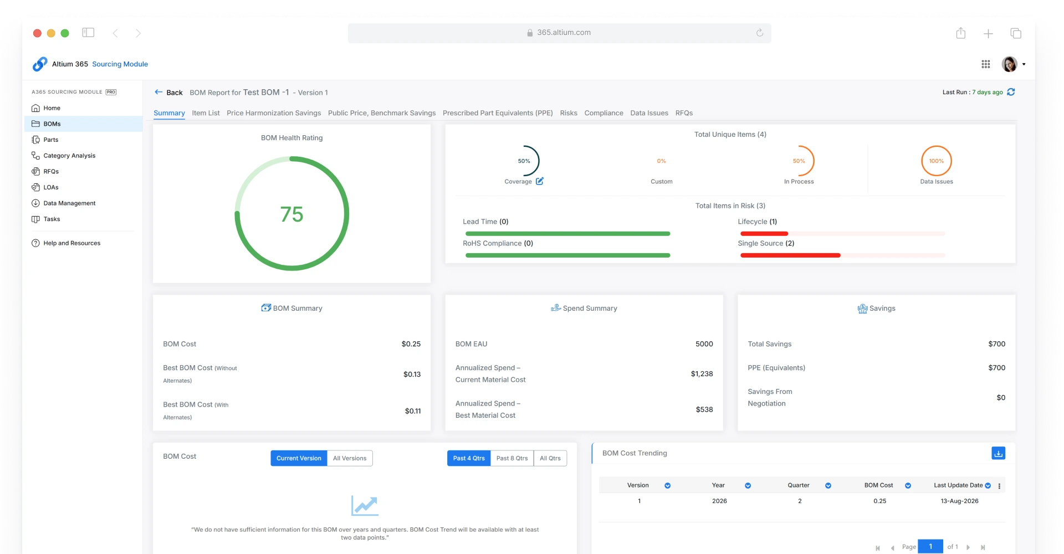
Task: Click the Sourcing Module link
Action: (120, 64)
